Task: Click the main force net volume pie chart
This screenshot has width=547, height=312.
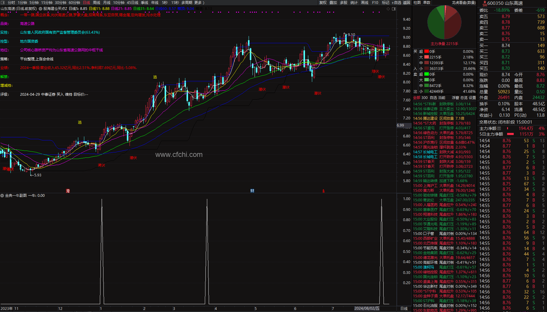Action: tap(444, 22)
